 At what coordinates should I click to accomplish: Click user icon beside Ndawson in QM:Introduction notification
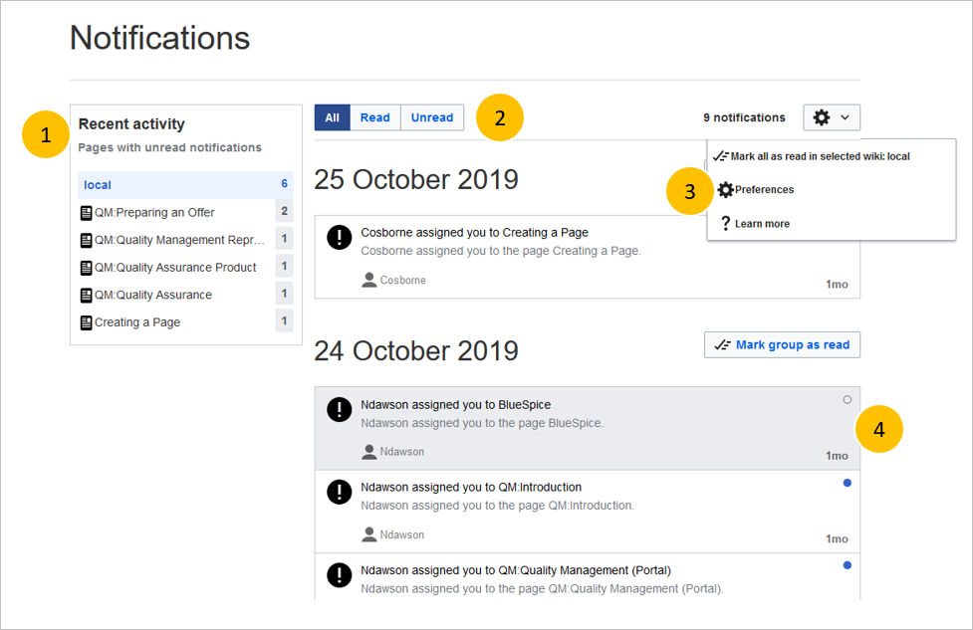pos(369,534)
